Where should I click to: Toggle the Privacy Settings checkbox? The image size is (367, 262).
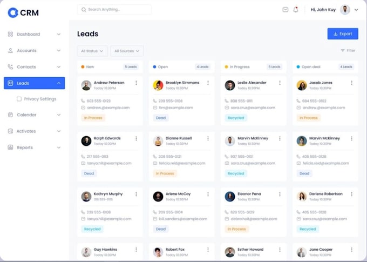pyautogui.click(x=19, y=99)
